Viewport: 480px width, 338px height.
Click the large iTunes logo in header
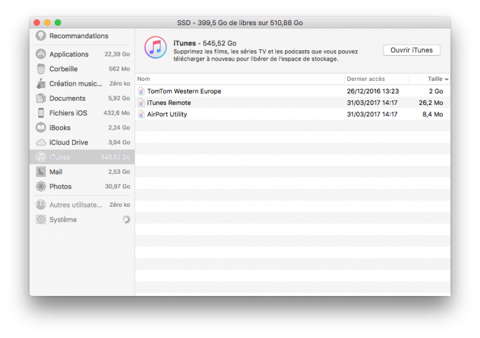[155, 47]
